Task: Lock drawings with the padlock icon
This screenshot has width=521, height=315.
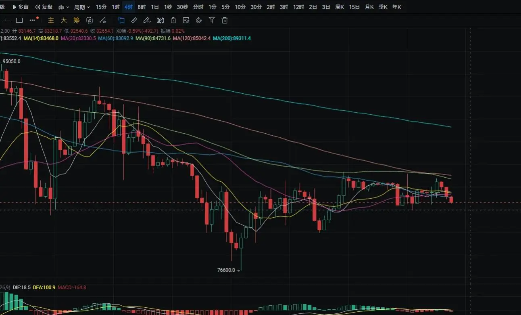Action: coord(173,20)
